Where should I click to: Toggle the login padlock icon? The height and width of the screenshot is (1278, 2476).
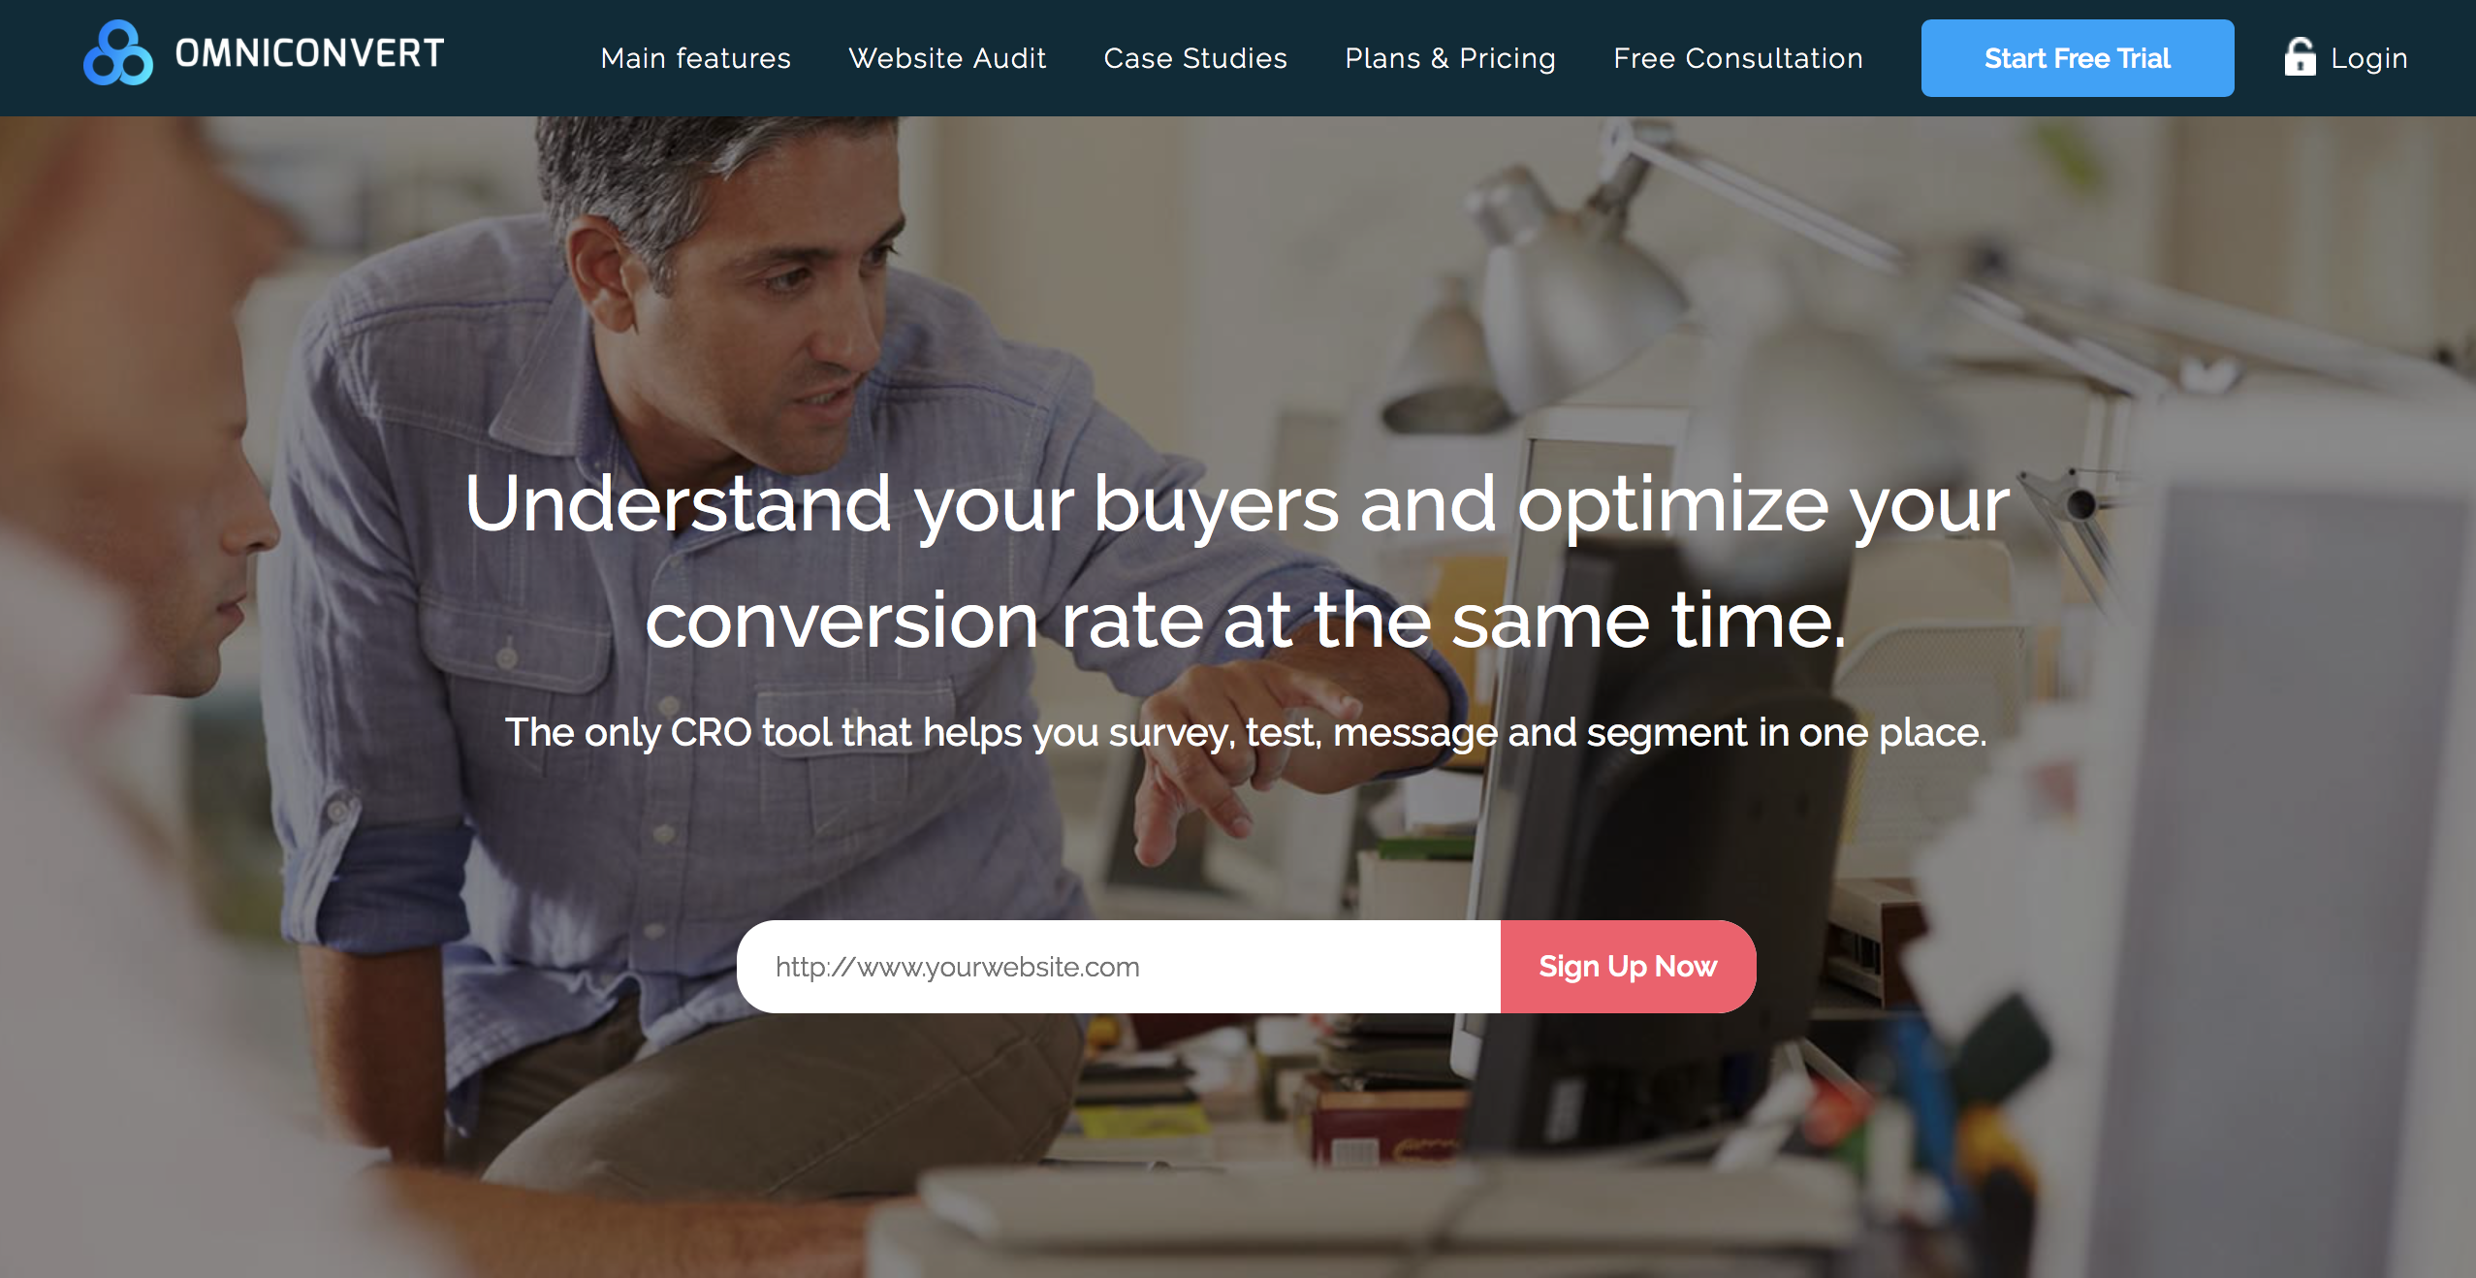(2299, 57)
